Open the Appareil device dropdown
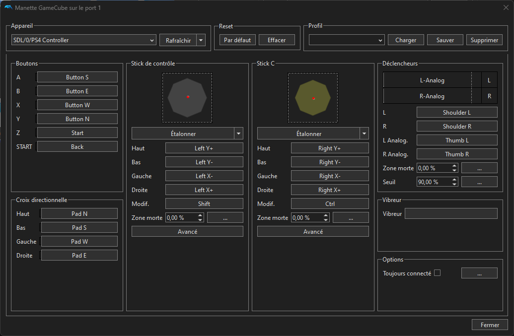Image resolution: width=514 pixels, height=336 pixels. [x=83, y=40]
